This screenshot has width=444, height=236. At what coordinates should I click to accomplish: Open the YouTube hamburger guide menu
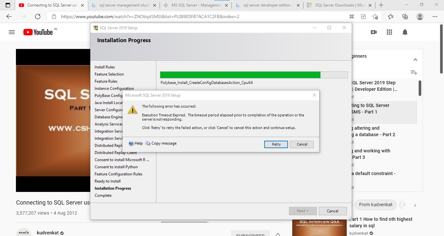click(12, 32)
